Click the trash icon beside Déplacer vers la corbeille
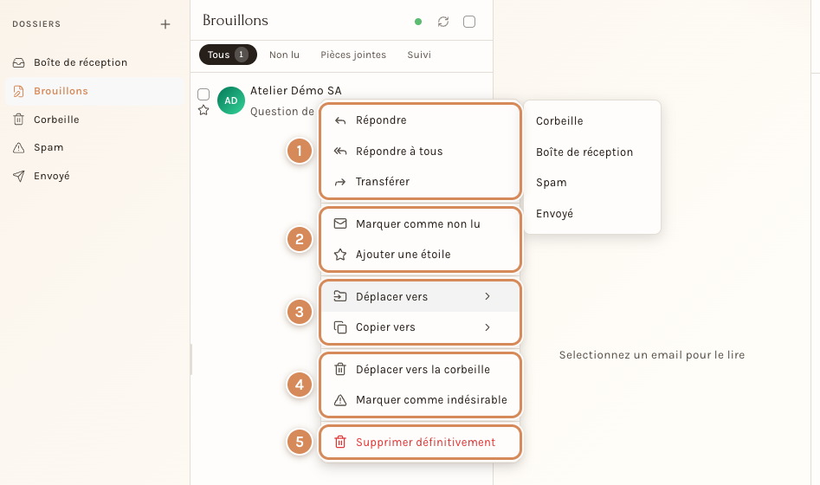 pyautogui.click(x=340, y=369)
